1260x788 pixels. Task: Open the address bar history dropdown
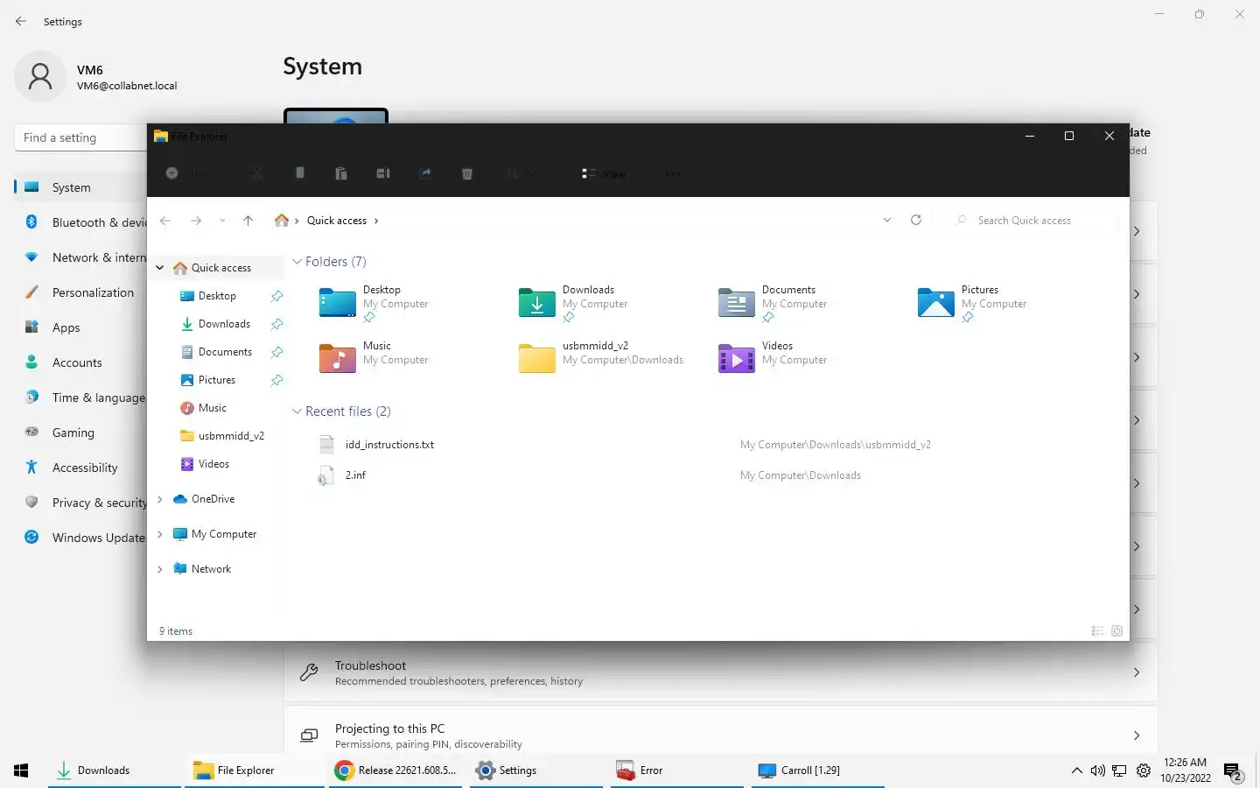[x=887, y=221]
